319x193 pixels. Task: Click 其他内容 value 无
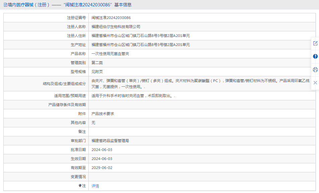93,123
